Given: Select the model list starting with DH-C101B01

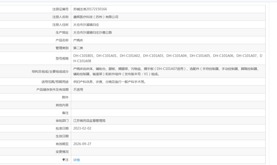Looking at the screenshot, I should coord(168,58).
